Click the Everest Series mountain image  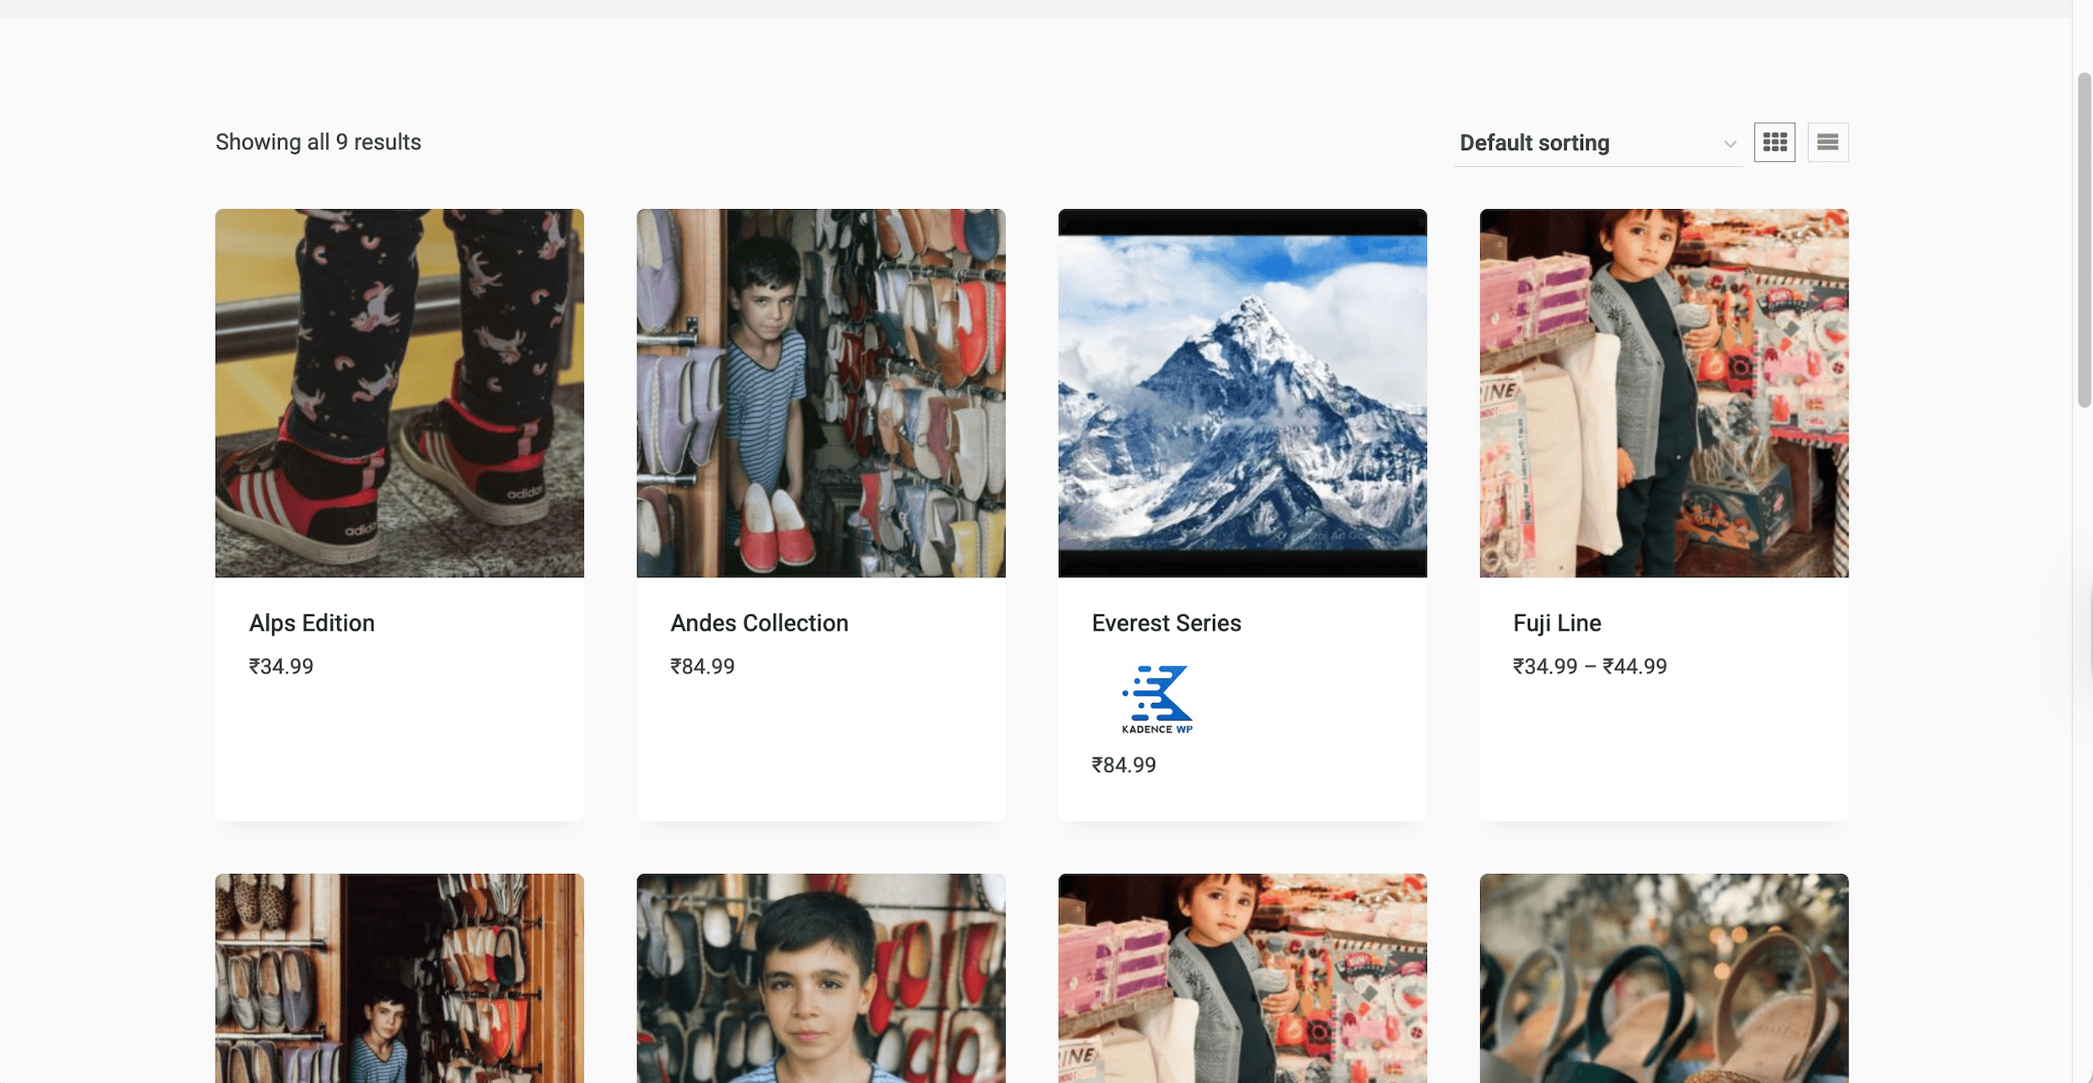1242,393
